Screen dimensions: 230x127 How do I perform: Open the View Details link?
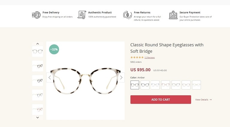(203, 100)
